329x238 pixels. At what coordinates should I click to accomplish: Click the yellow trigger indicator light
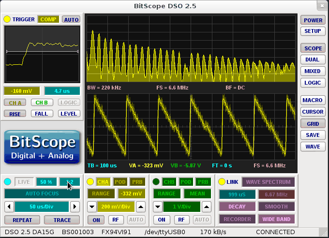(7, 19)
